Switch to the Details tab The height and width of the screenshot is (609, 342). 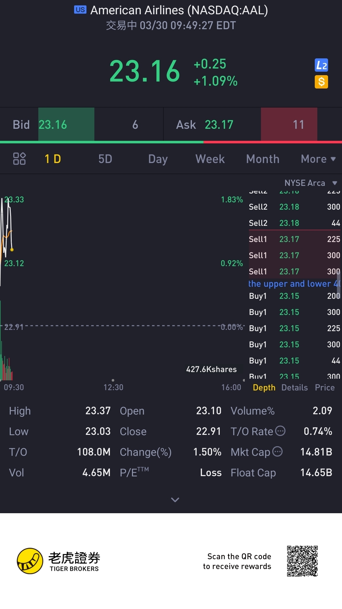pos(294,388)
